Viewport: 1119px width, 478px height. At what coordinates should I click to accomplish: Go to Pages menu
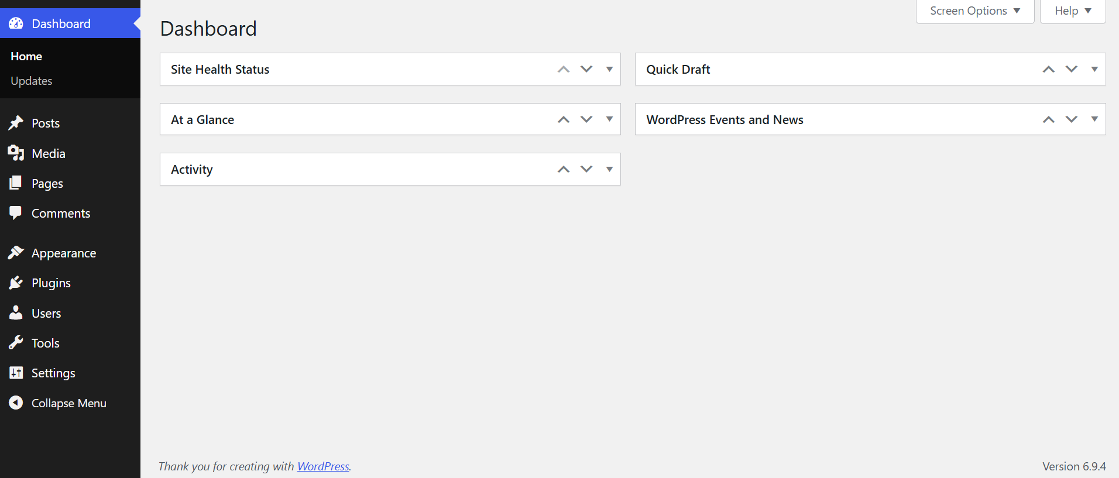[47, 183]
